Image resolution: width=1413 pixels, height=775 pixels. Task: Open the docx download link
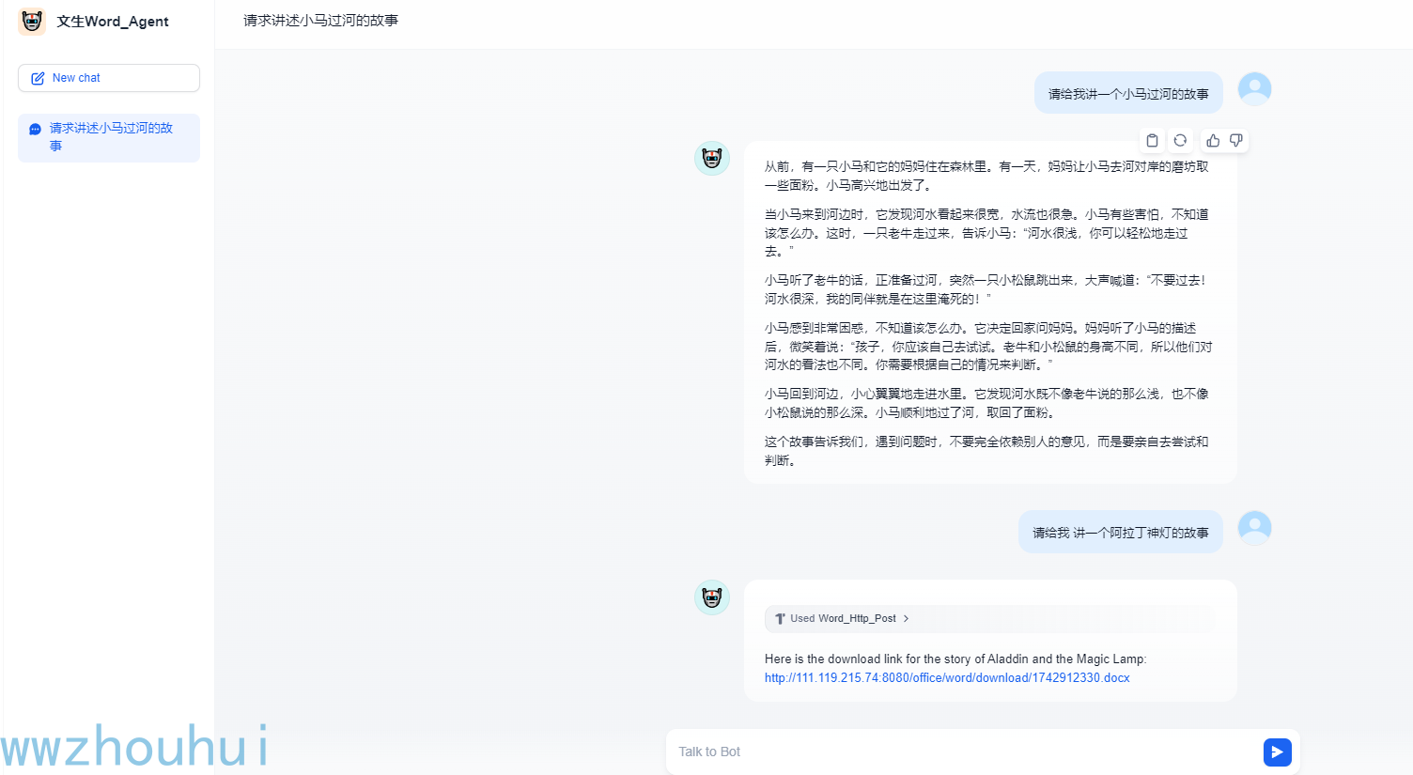[x=947, y=677]
